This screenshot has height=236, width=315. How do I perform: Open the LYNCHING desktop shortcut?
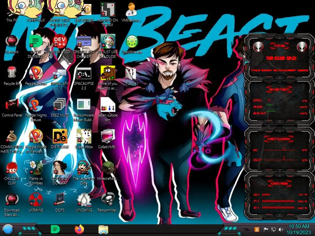84,203
